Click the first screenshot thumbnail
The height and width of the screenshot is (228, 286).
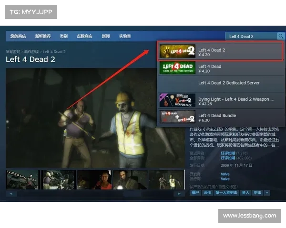coord(21,180)
